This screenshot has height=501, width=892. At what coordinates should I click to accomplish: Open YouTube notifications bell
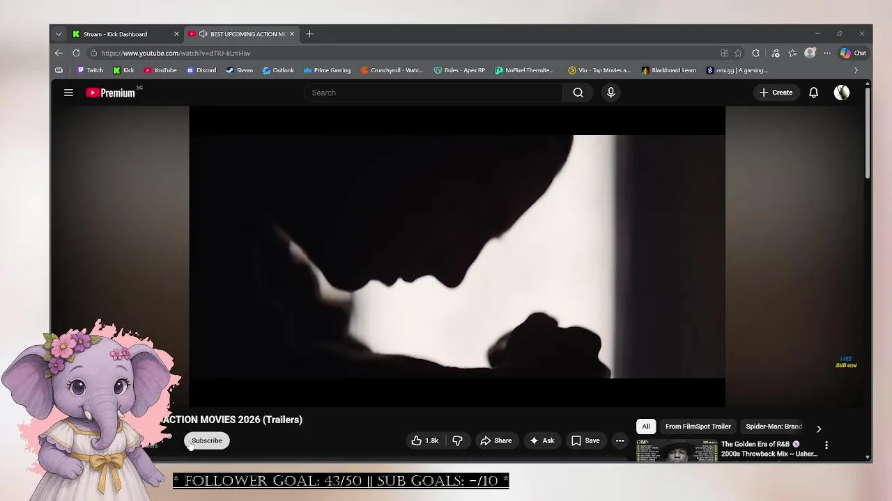813,93
